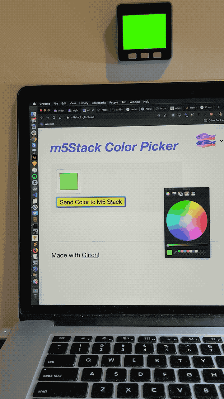Open iTunes from the Dock
The width and height of the screenshot is (224, 399).
35,170
